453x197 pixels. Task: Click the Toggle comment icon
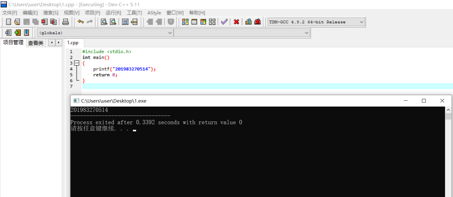[171, 22]
